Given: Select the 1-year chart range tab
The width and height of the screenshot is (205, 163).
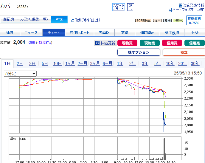Looking at the screenshot, I should (120, 63).
